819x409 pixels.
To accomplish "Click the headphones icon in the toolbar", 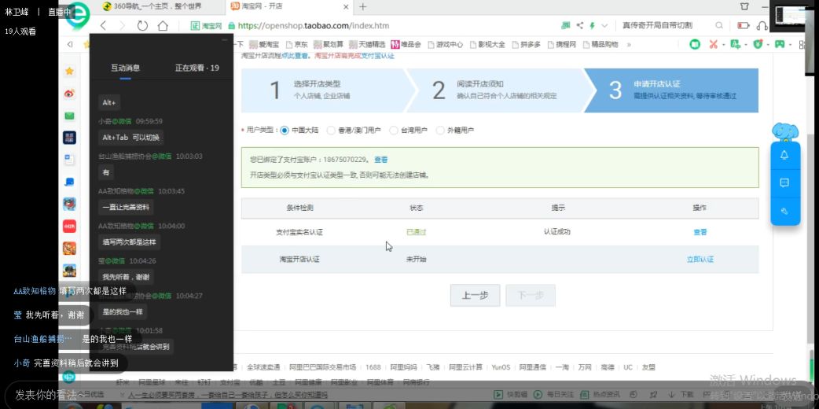I will pyautogui.click(x=762, y=26).
